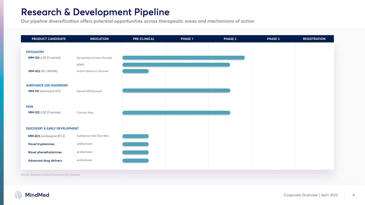This screenshot has height=205, width=365.
Task: Click the MindMed brain logo icon
Action: [18, 195]
